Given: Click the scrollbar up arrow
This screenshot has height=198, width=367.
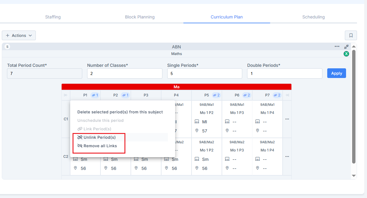Looking at the screenshot, I should [x=354, y=47].
